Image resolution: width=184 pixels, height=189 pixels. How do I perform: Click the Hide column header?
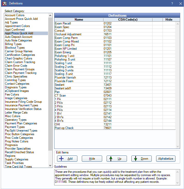[169, 20]
